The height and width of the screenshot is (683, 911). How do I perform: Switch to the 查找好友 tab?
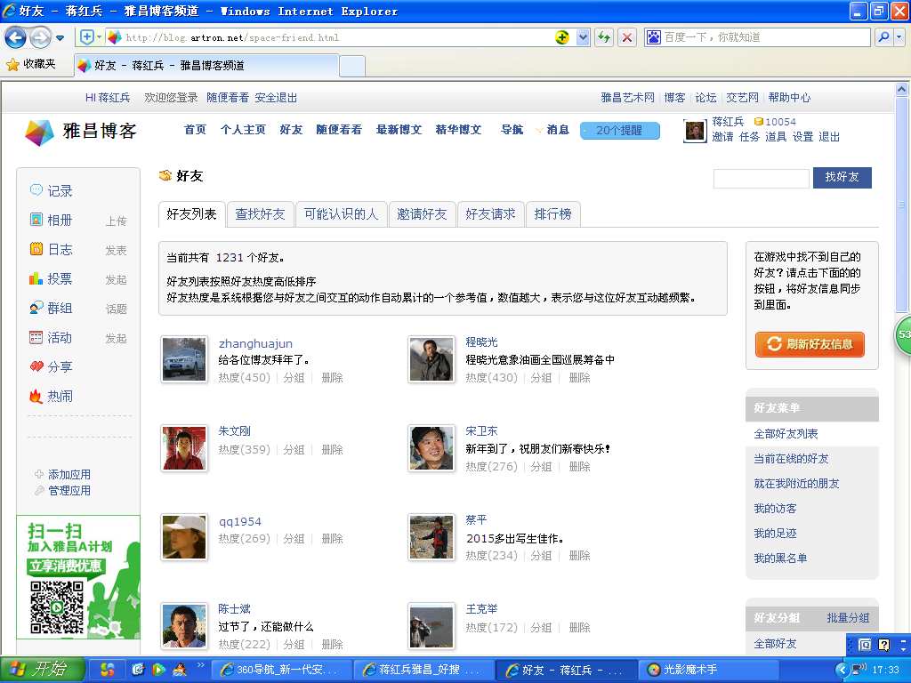[x=260, y=214]
